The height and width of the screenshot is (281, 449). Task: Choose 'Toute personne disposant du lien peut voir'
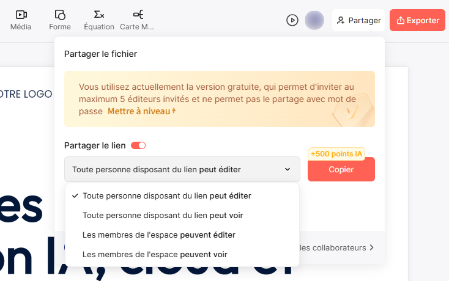[182, 215]
